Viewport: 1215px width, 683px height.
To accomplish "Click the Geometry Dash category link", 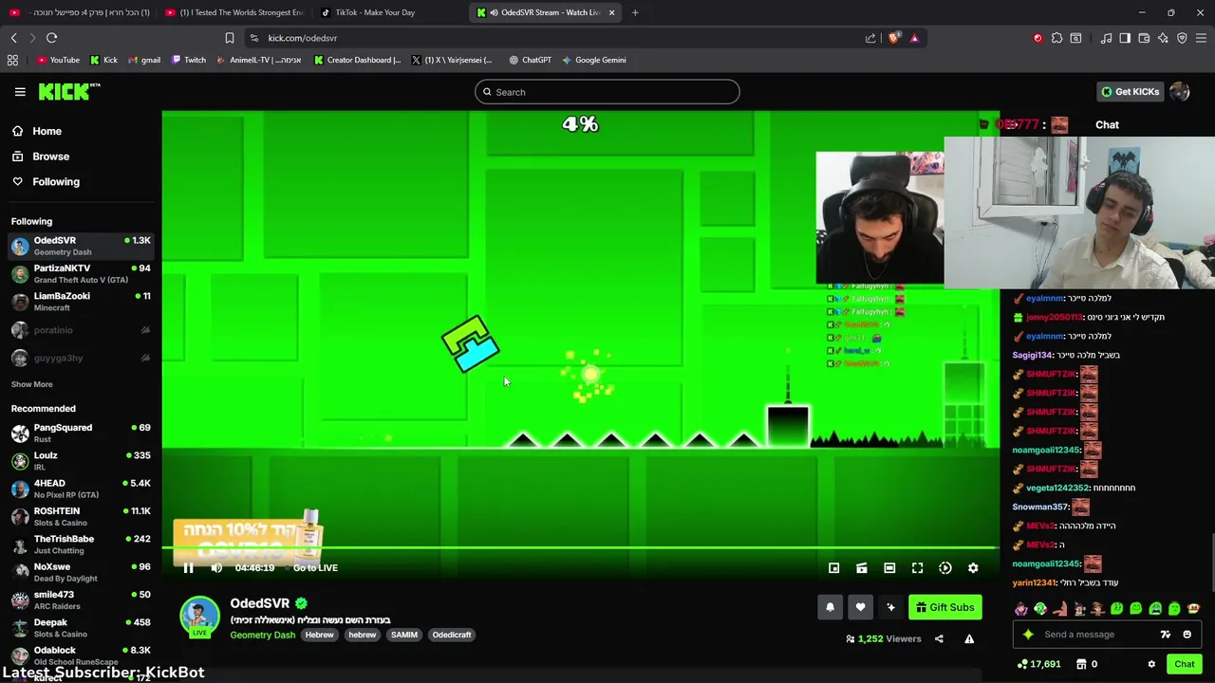I will tap(263, 635).
